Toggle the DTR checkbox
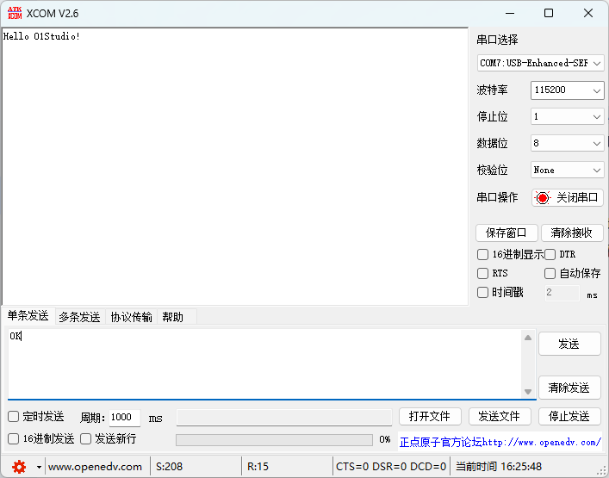609x478 pixels. [x=550, y=254]
